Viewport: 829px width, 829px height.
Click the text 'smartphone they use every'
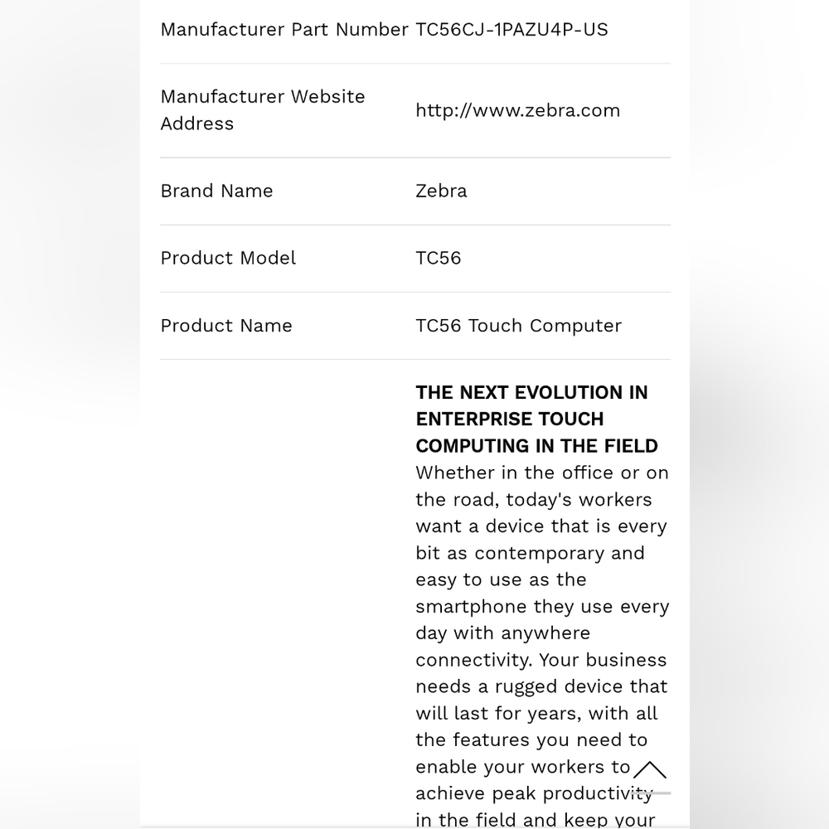click(x=542, y=607)
